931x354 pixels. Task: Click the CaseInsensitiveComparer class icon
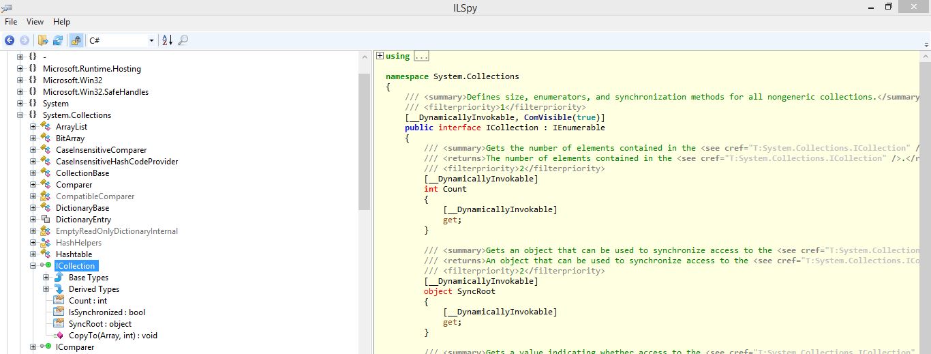point(46,149)
